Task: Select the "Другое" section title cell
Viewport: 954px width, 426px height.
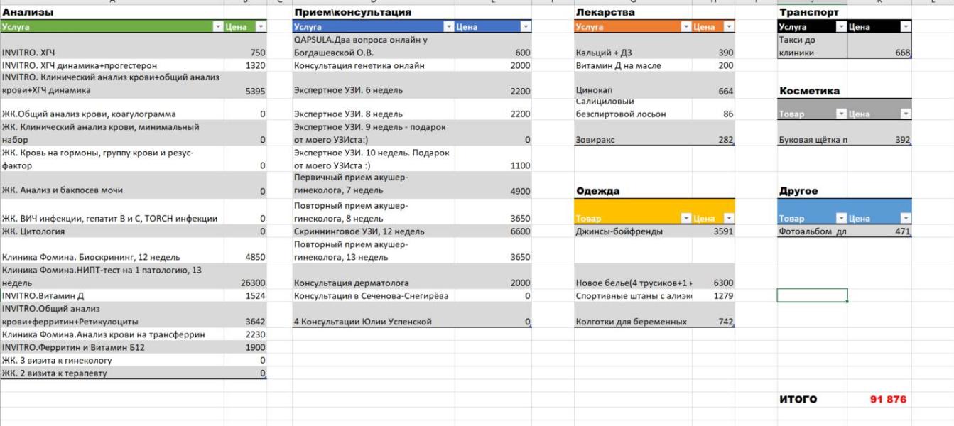Action: (812, 191)
